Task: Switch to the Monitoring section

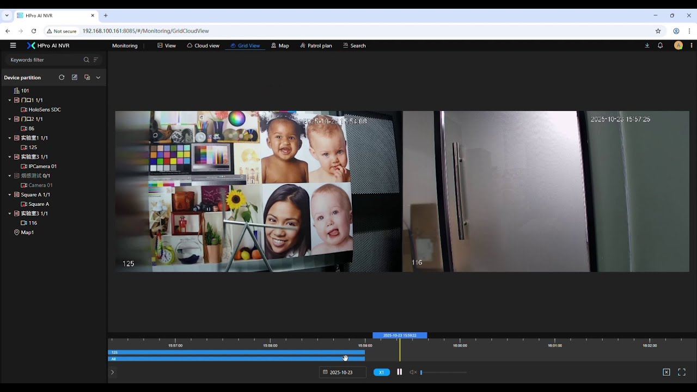Action: point(125,46)
